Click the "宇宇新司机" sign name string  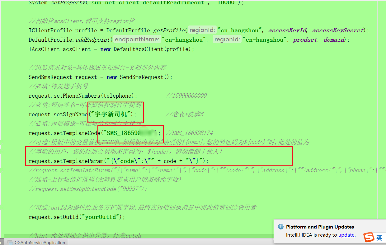(111, 114)
